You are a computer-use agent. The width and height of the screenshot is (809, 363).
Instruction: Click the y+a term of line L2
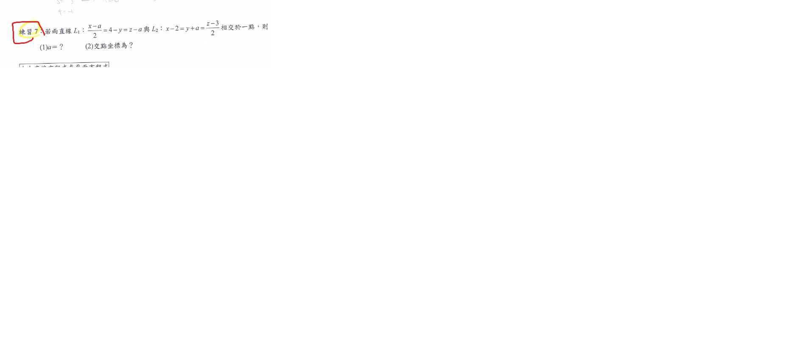(192, 29)
